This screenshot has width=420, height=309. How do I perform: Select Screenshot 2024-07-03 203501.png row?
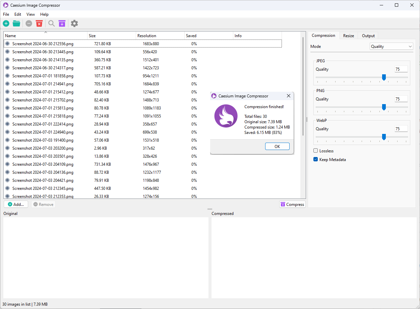point(143,156)
